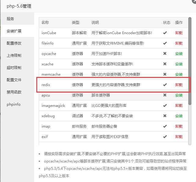Click the extension list vertical scrollbar

(190, 61)
